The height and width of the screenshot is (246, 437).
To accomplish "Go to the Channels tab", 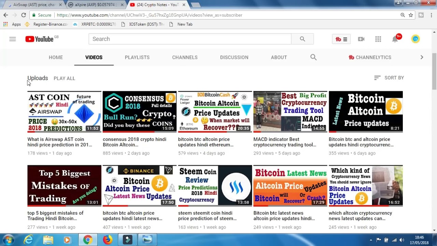I will [185, 57].
